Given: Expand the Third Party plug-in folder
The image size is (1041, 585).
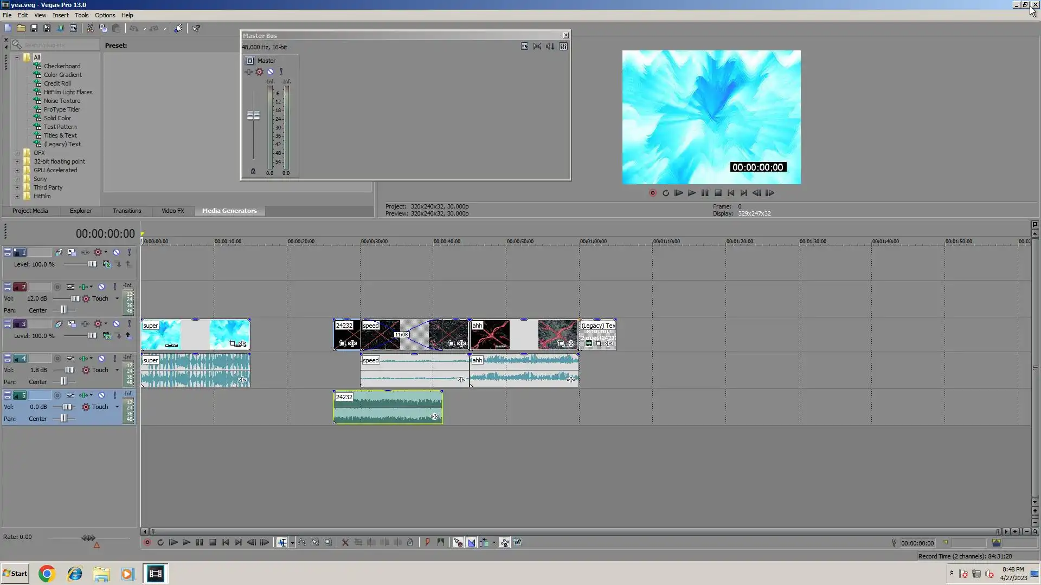Looking at the screenshot, I should 17,188.
